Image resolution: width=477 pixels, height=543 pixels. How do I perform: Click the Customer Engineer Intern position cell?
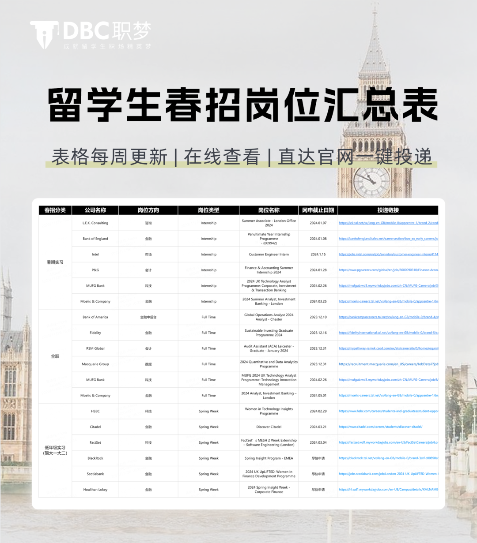(x=269, y=255)
